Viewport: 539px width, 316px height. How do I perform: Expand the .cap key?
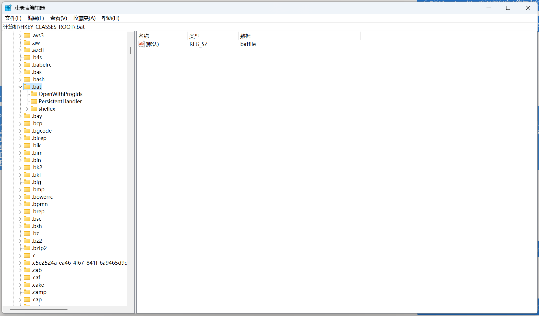coord(20,299)
